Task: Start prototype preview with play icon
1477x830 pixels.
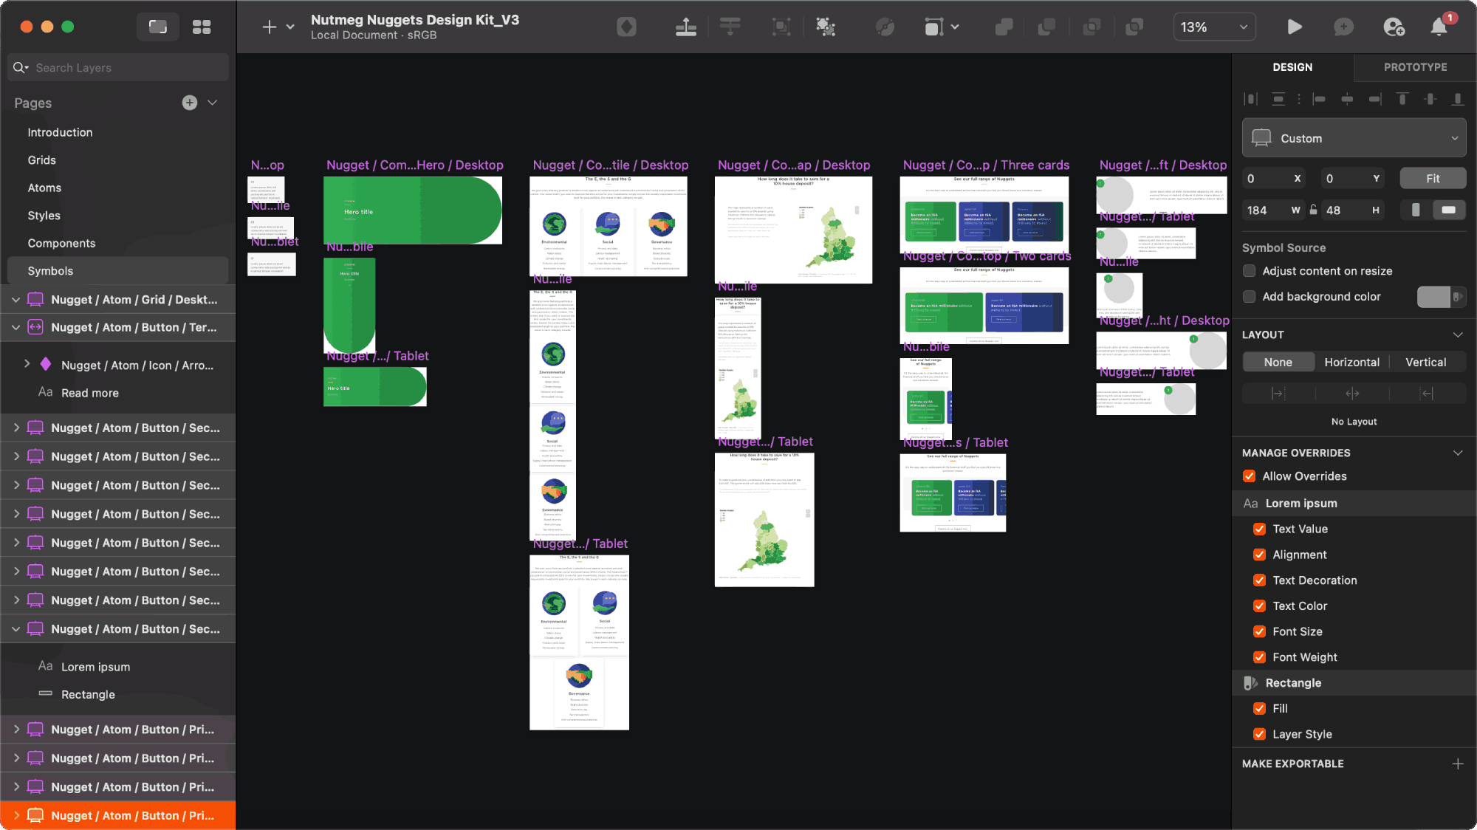Action: pyautogui.click(x=1294, y=27)
